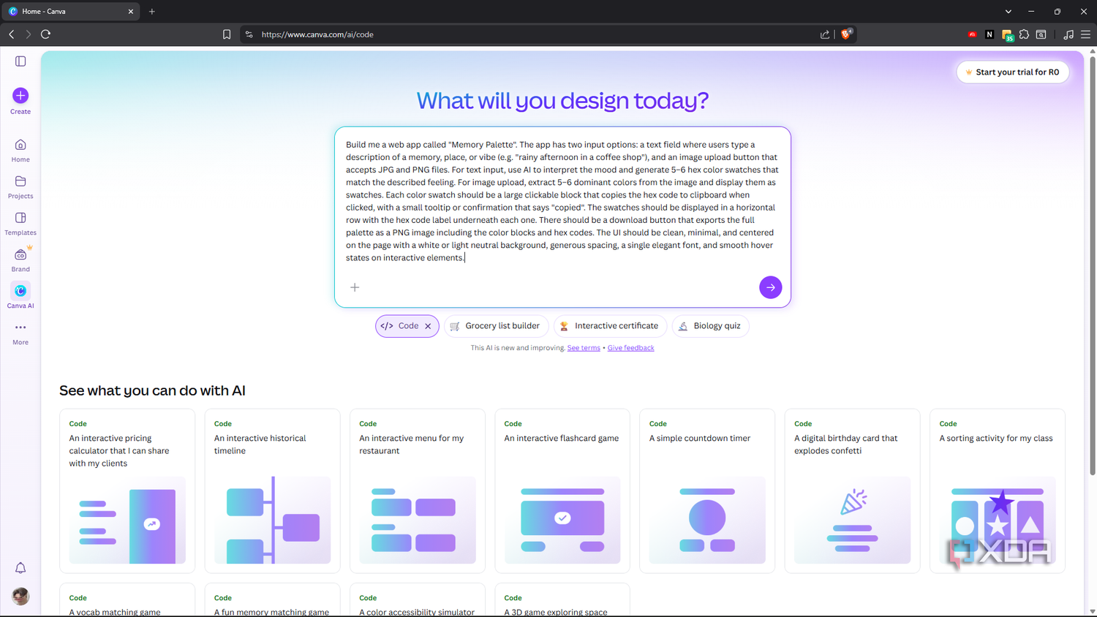Bookmark this page in the address bar
1097x617 pixels.
[x=227, y=34]
